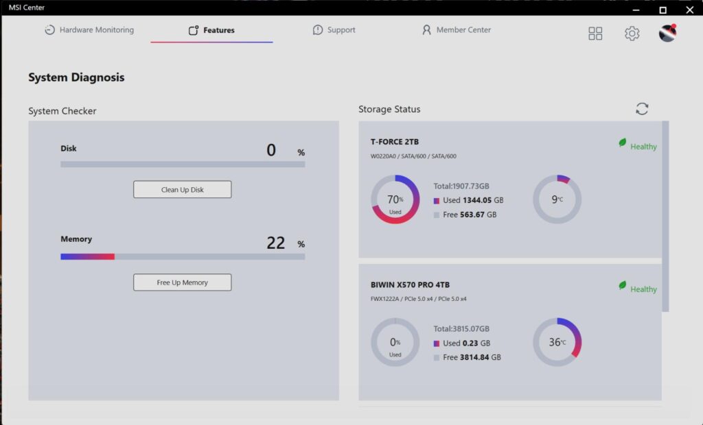Click T-FORCE used color legend swatch
The image size is (703, 425).
point(436,201)
